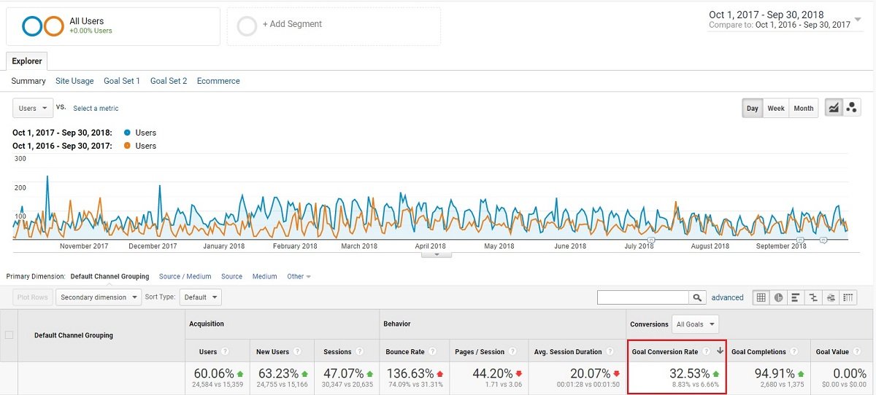Click the 60.06% users change value
876x395 pixels.
point(214,374)
